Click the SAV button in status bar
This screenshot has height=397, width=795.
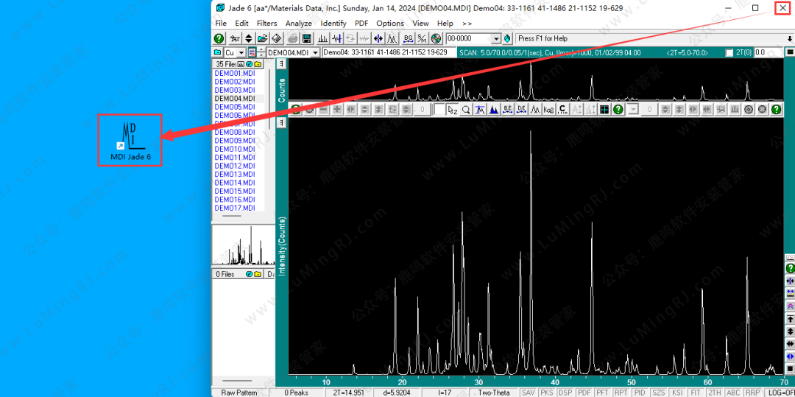(528, 393)
